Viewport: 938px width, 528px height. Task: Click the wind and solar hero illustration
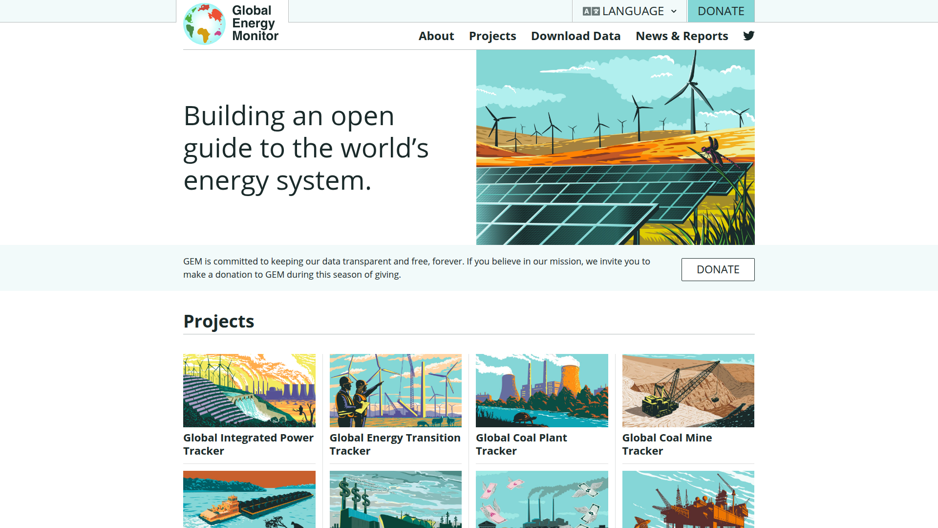pyautogui.click(x=616, y=147)
